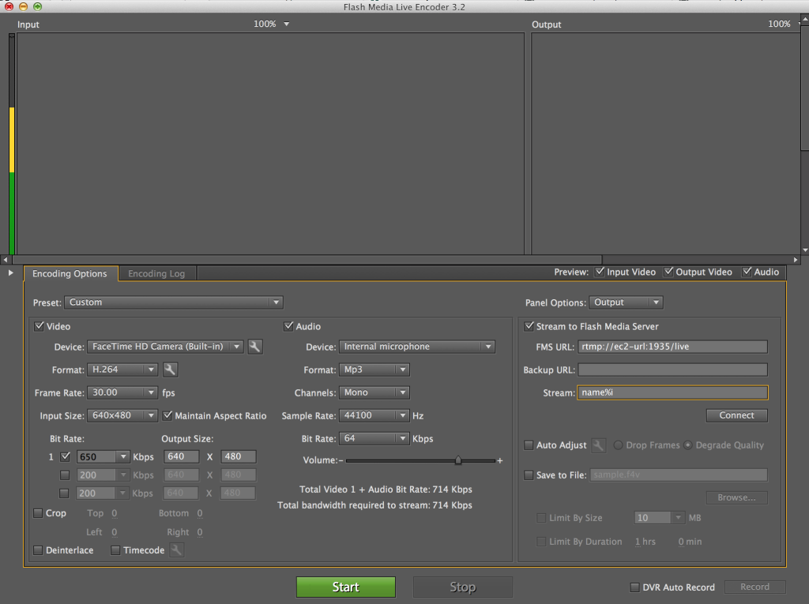Click the Connect button
The image size is (809, 604).
point(736,415)
